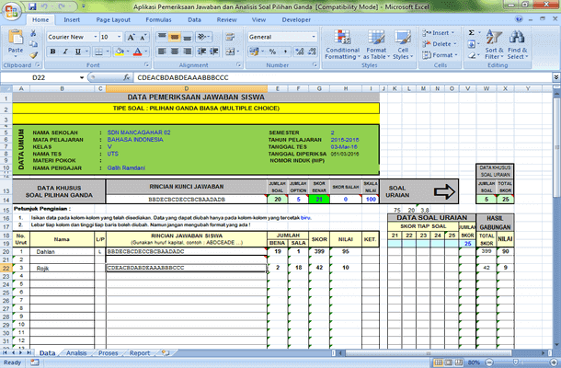Open Alignment dialog launcher
Image resolution: width=561 pixels, height=368 pixels.
(238, 64)
